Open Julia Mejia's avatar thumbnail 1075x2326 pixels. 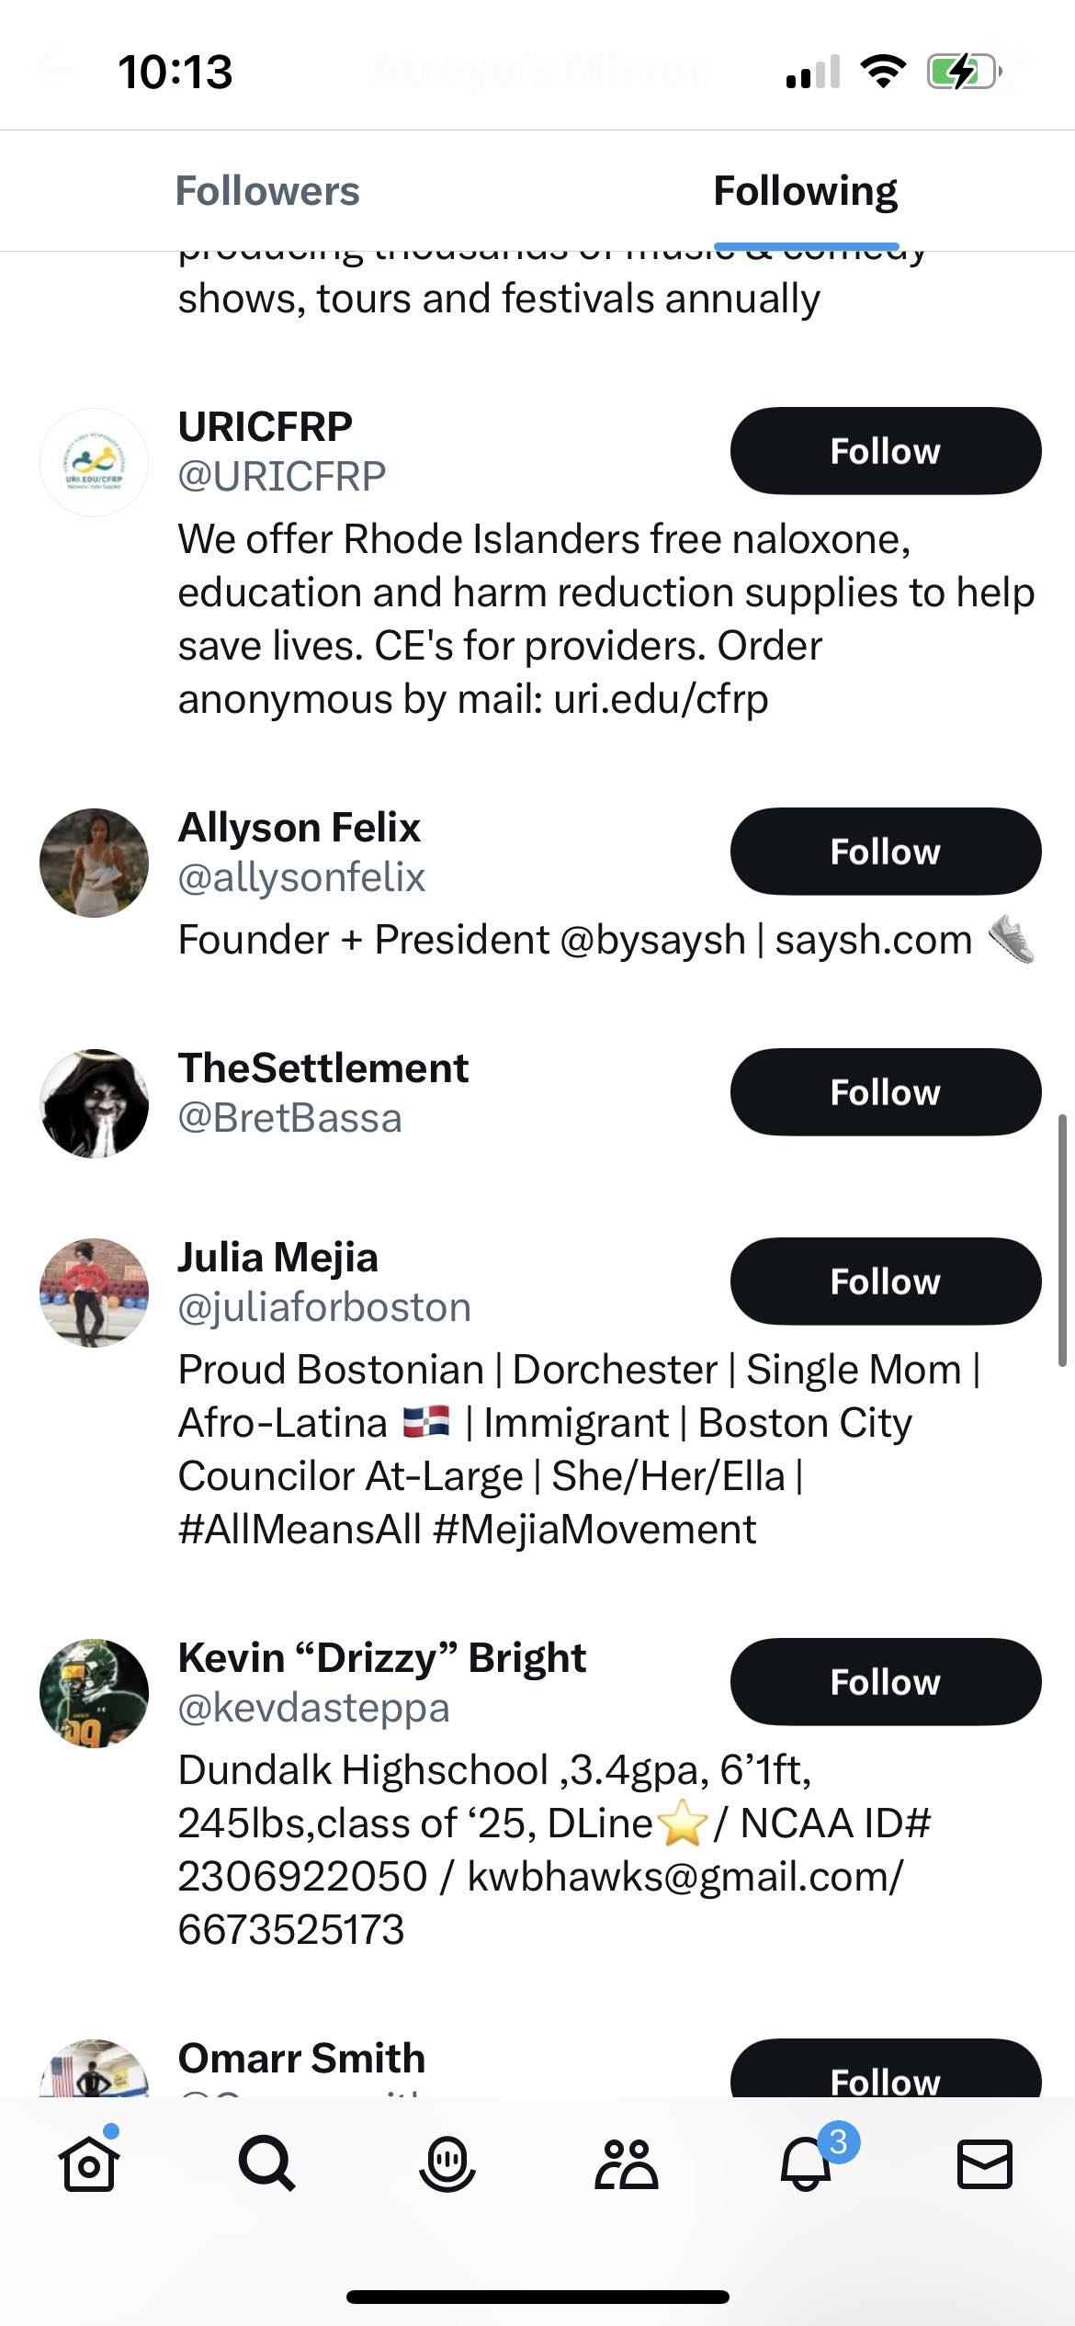coord(94,1293)
